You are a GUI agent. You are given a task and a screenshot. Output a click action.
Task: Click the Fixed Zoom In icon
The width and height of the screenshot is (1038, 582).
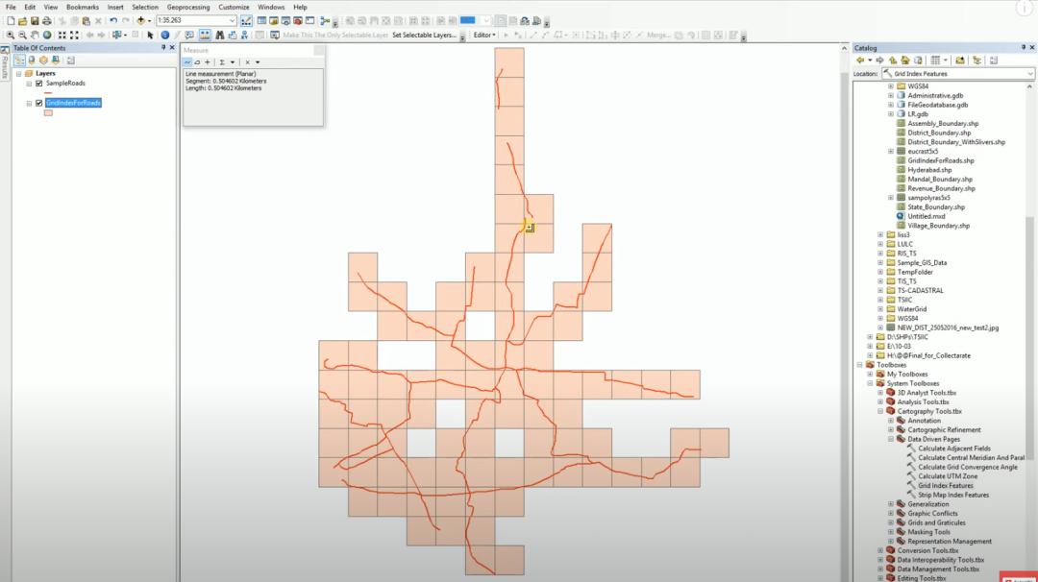coord(62,35)
